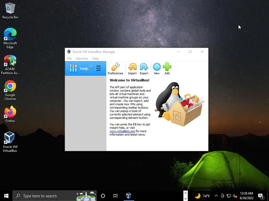Open the Machine menu
Image resolution: width=269 pixels, height=201 pixels.
[x=82, y=58]
